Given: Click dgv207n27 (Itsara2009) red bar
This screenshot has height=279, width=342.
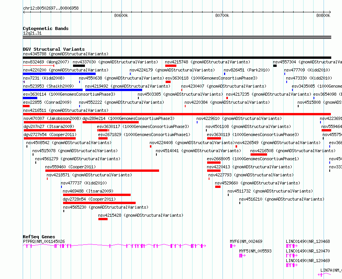Looking at the screenshot, I should click(50, 130).
